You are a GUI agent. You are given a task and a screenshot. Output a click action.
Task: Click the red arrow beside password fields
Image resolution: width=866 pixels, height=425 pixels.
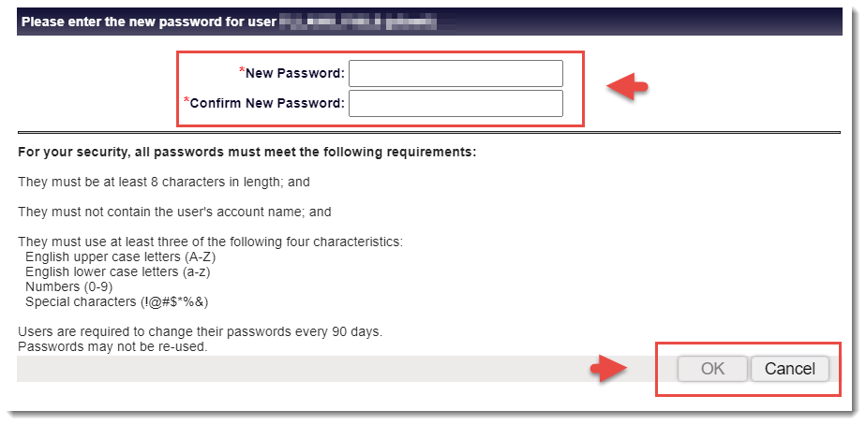(628, 87)
